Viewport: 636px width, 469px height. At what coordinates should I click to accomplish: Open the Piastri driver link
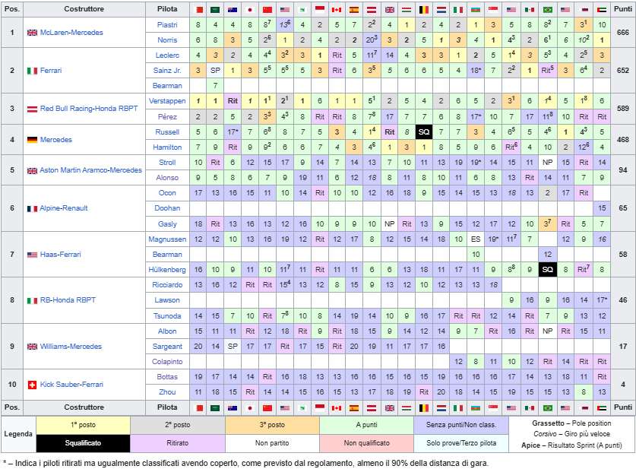pyautogui.click(x=167, y=25)
